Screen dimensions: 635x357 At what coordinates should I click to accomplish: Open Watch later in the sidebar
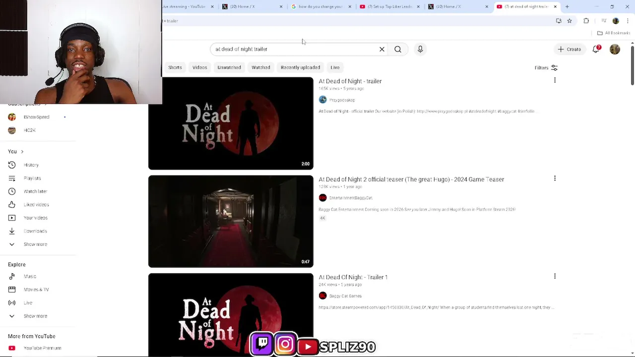35,191
